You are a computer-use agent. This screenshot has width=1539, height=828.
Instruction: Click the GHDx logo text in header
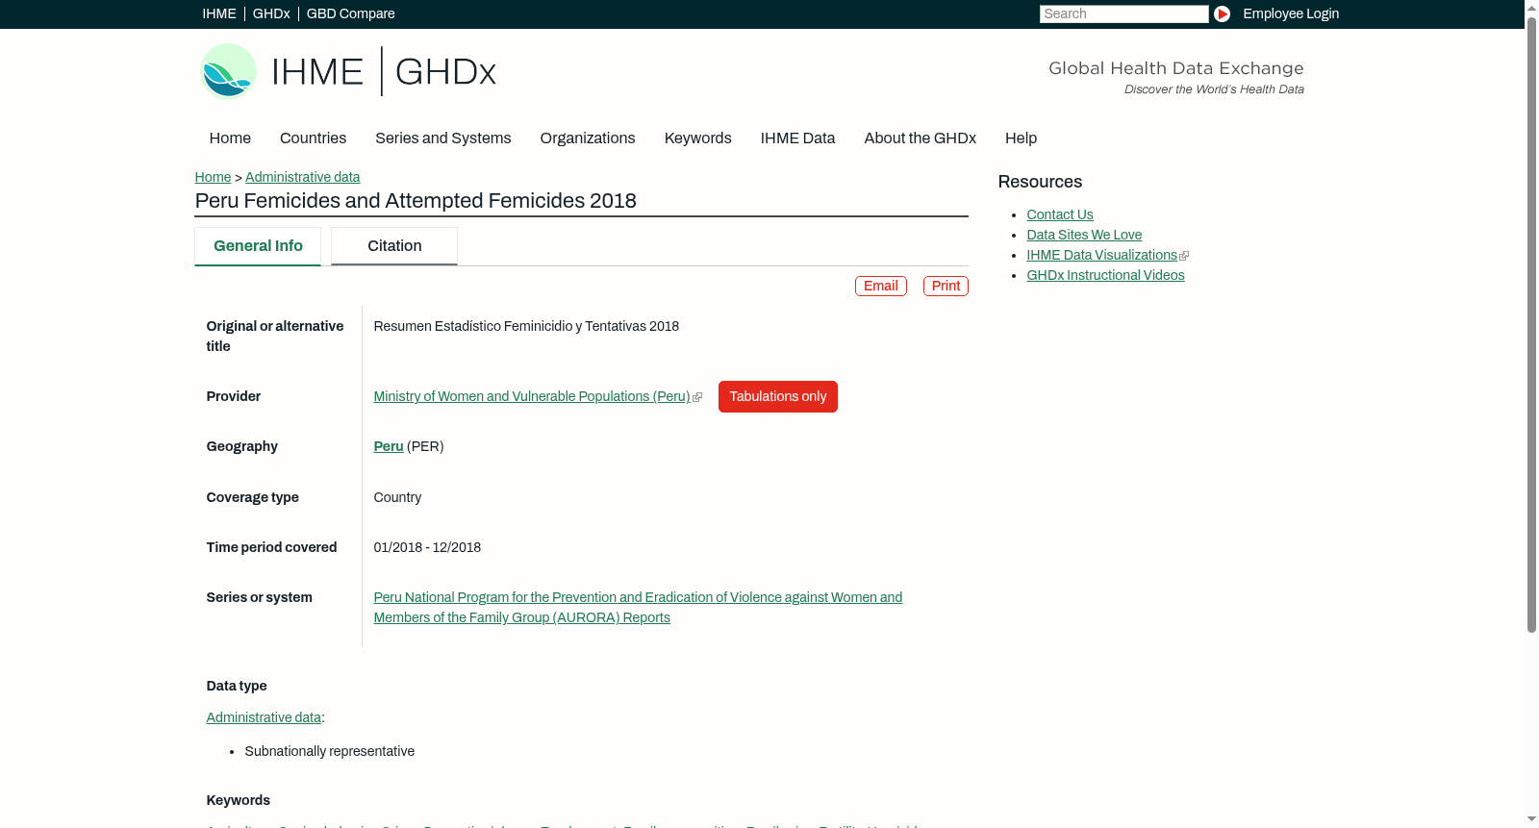point(445,72)
